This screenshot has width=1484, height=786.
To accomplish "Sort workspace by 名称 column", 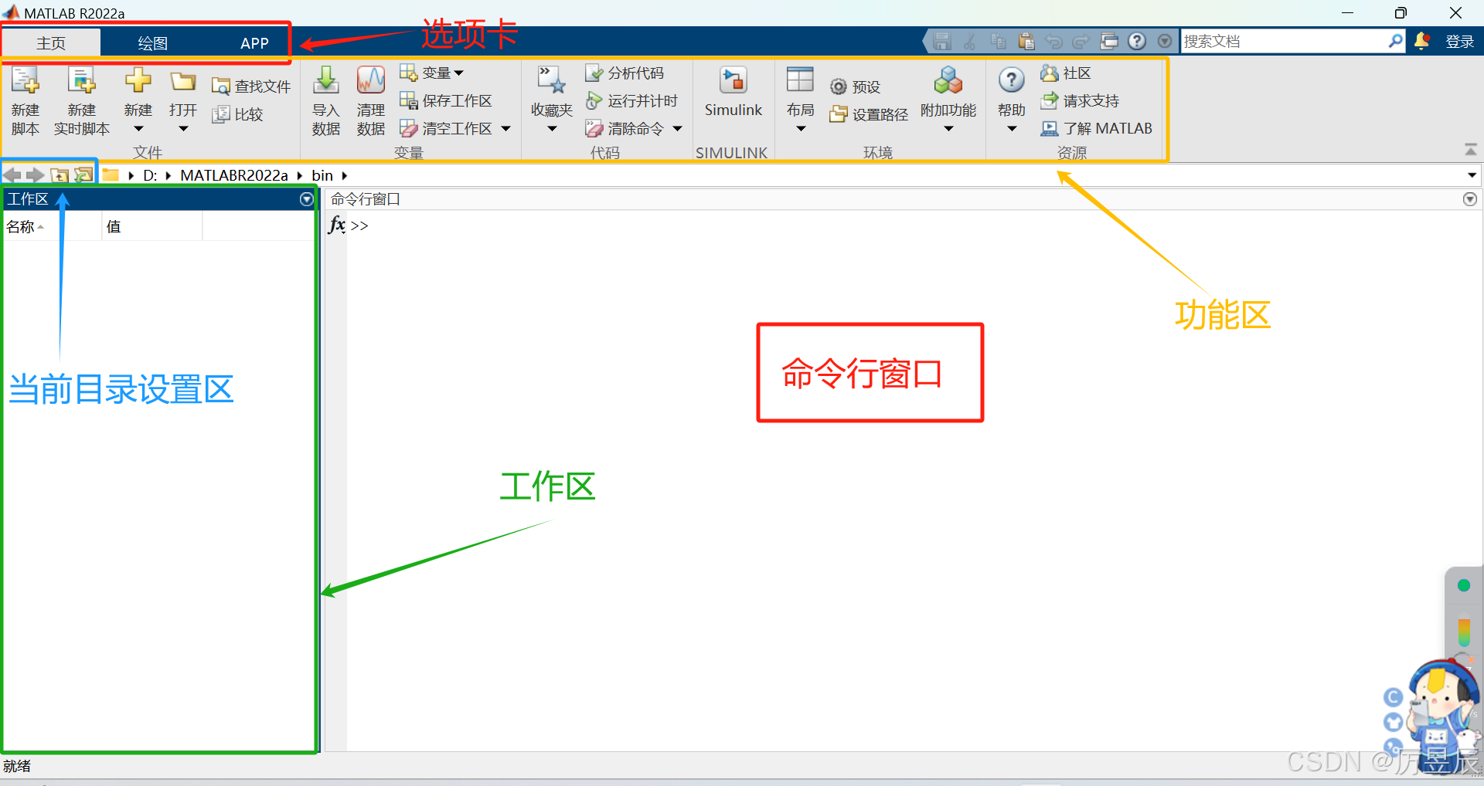I will [x=53, y=226].
